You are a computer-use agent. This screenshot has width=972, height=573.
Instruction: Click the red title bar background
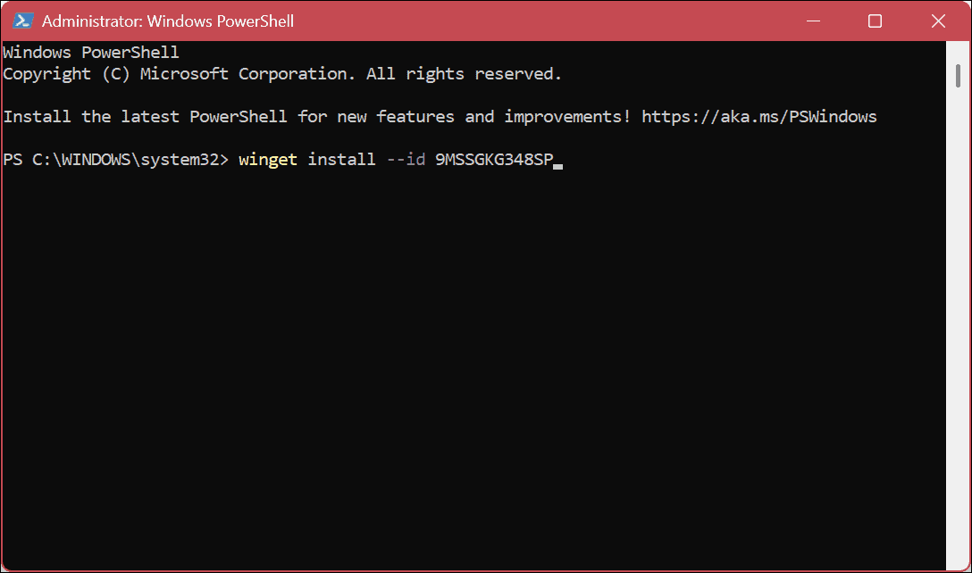point(536,21)
